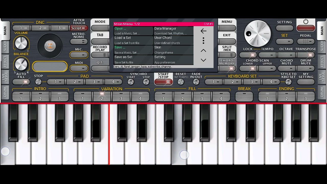The width and height of the screenshot is (327, 184).
Task: Select DNC button 1
Action: [x=21, y=28]
